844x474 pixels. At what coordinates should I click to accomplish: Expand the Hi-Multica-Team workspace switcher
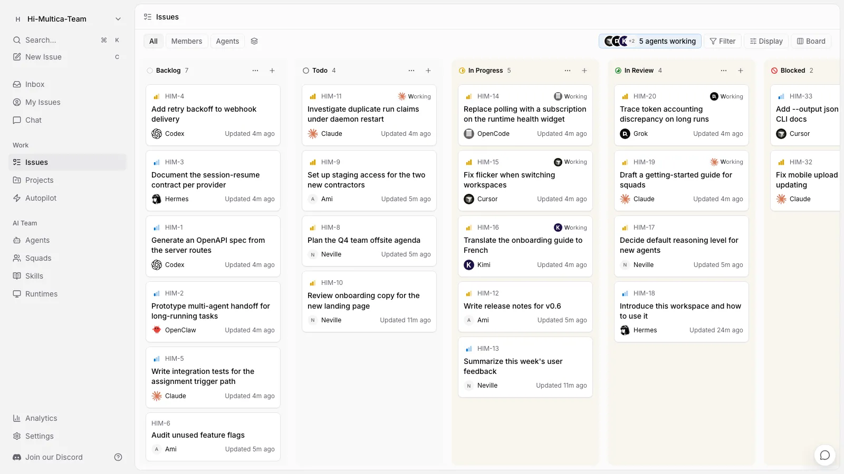click(68, 19)
